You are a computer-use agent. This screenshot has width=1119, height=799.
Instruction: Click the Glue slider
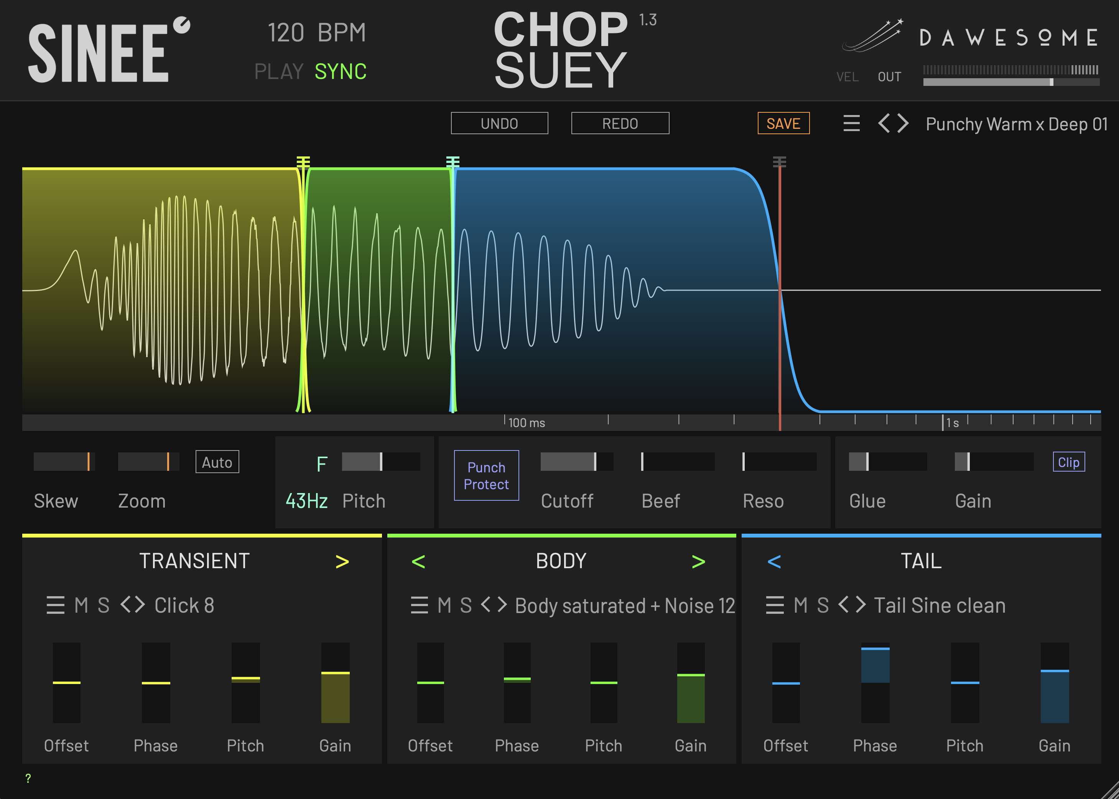888,462
